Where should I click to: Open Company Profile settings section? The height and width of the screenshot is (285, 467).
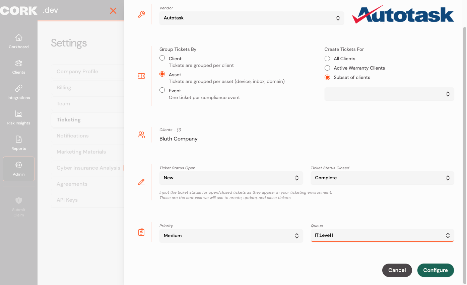coord(87,72)
